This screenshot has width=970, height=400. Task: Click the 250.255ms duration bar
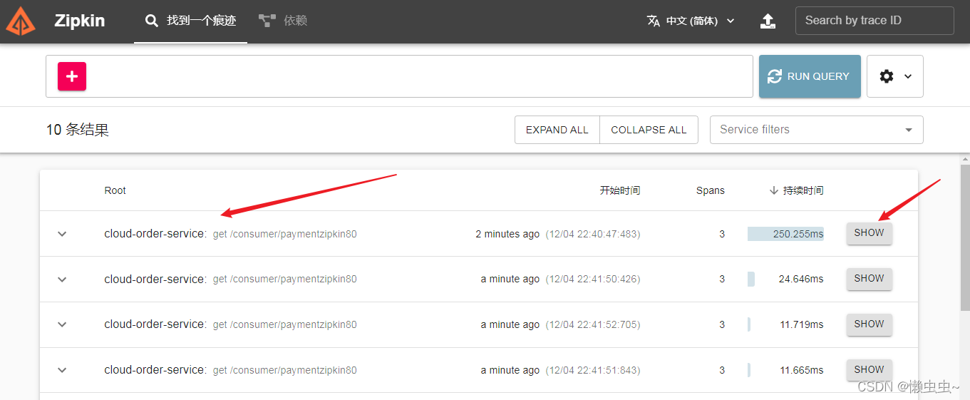coord(785,234)
